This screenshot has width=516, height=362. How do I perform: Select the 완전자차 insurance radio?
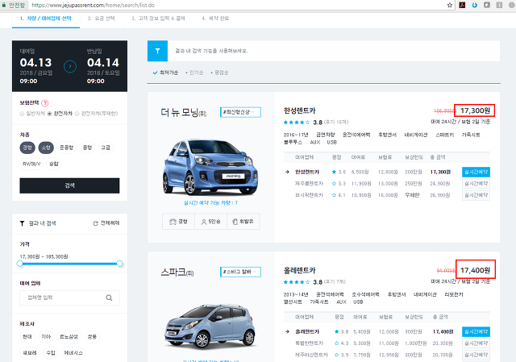pos(49,114)
